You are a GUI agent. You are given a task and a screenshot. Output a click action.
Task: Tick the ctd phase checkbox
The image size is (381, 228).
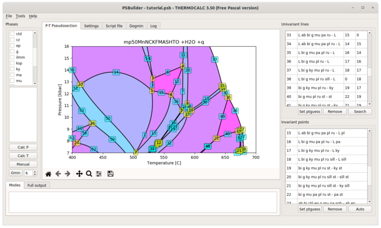pos(13,34)
